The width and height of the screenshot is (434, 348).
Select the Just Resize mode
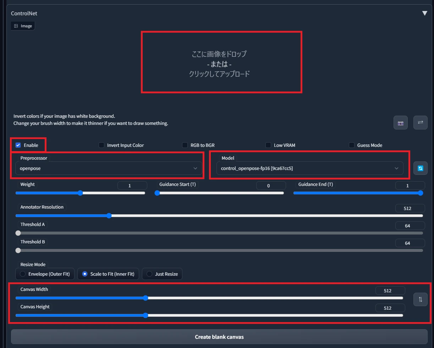coord(149,274)
